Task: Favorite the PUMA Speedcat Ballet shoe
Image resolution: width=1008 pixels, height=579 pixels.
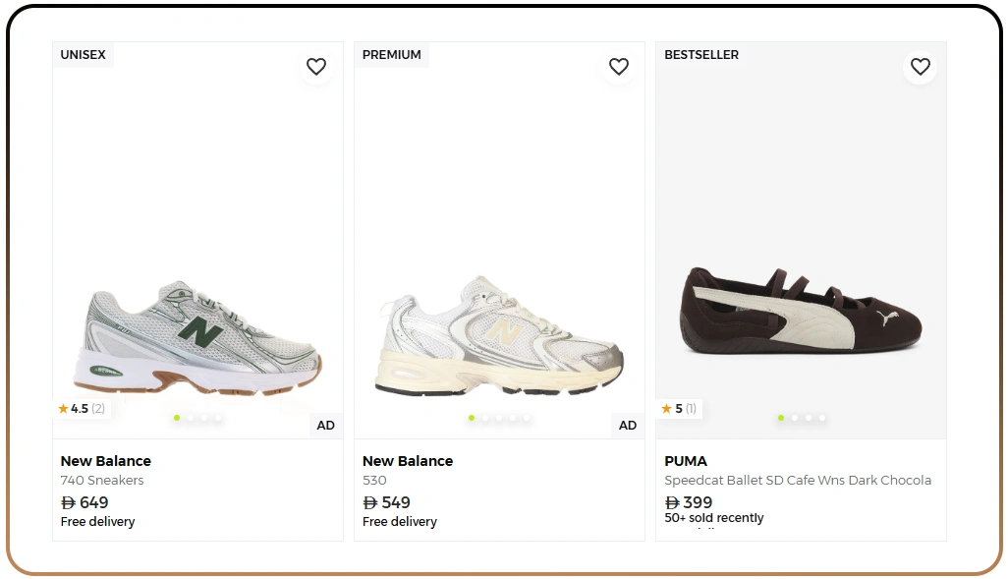Action: pyautogui.click(x=920, y=67)
